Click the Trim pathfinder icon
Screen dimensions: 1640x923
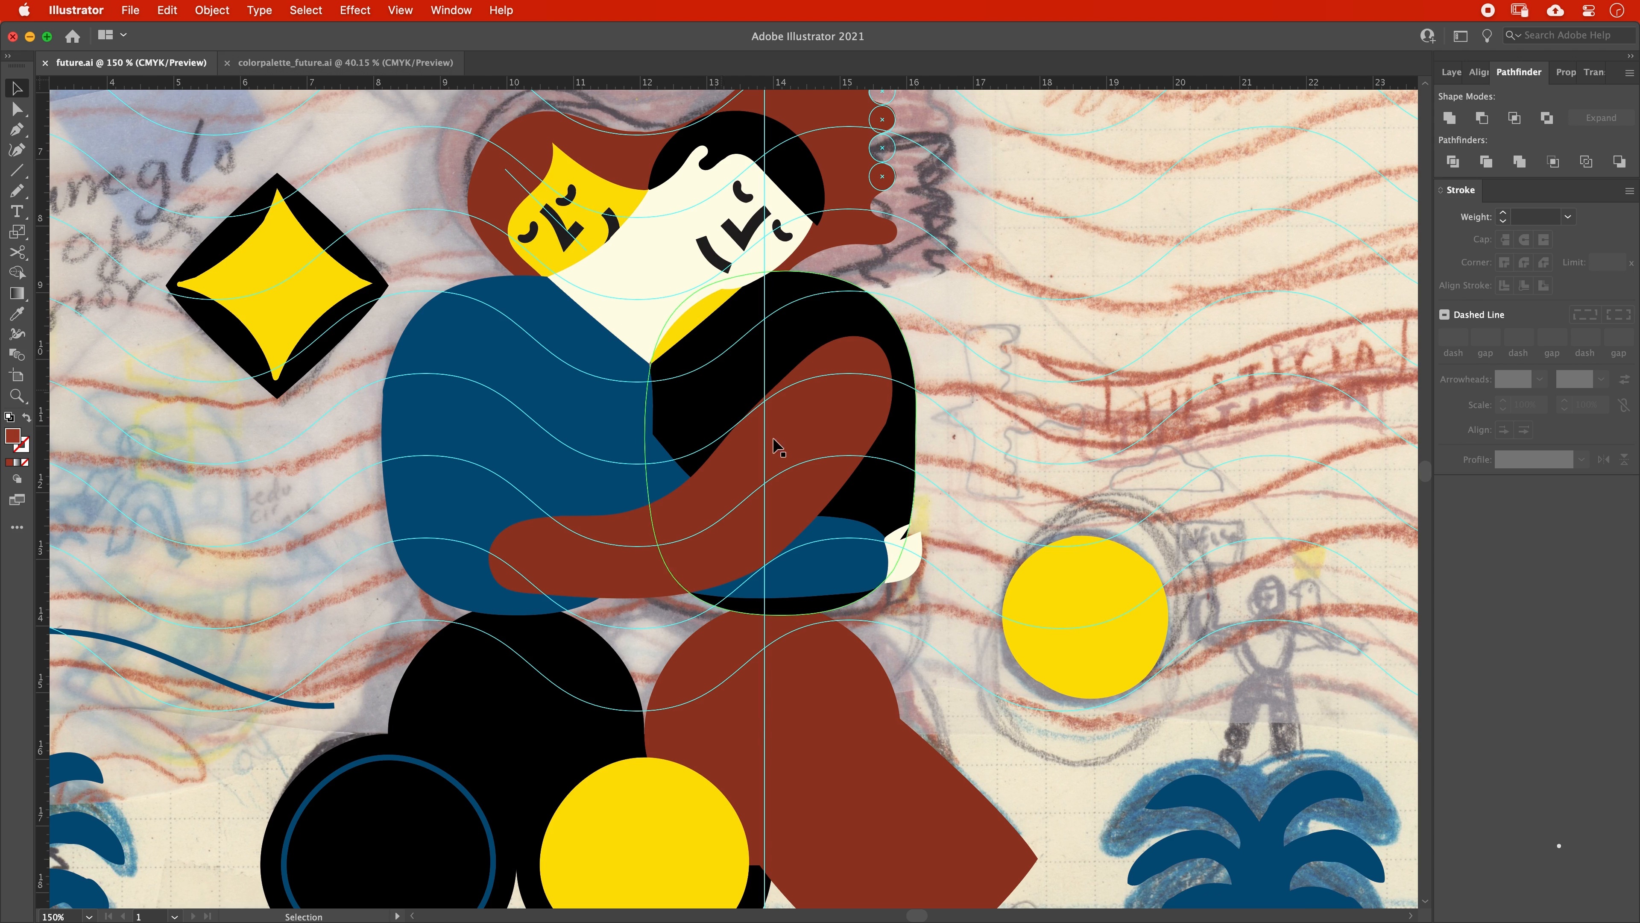click(x=1486, y=162)
